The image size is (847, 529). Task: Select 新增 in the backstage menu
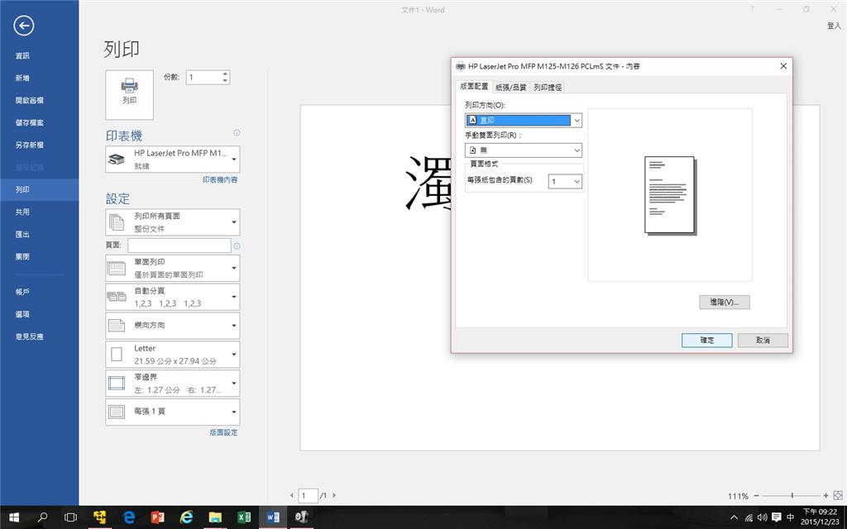tap(40, 78)
